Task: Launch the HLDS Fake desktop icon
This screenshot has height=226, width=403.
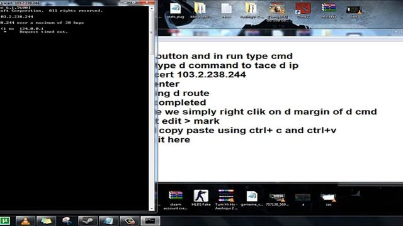Action: point(201,198)
